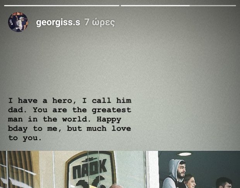This screenshot has height=188, width=240.
Task: Tap the oval ceiling light in the photo
Action: [185, 154]
